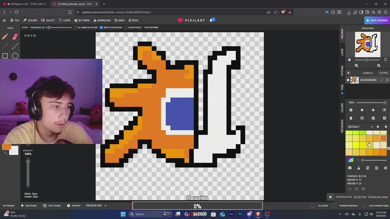Add a new layer with plus icon
The height and width of the screenshot is (219, 390).
tap(351, 110)
